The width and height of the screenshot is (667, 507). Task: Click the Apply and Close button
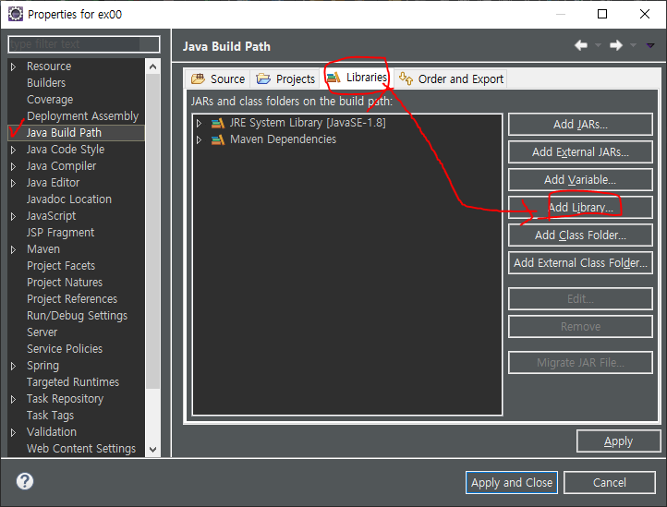pos(511,482)
